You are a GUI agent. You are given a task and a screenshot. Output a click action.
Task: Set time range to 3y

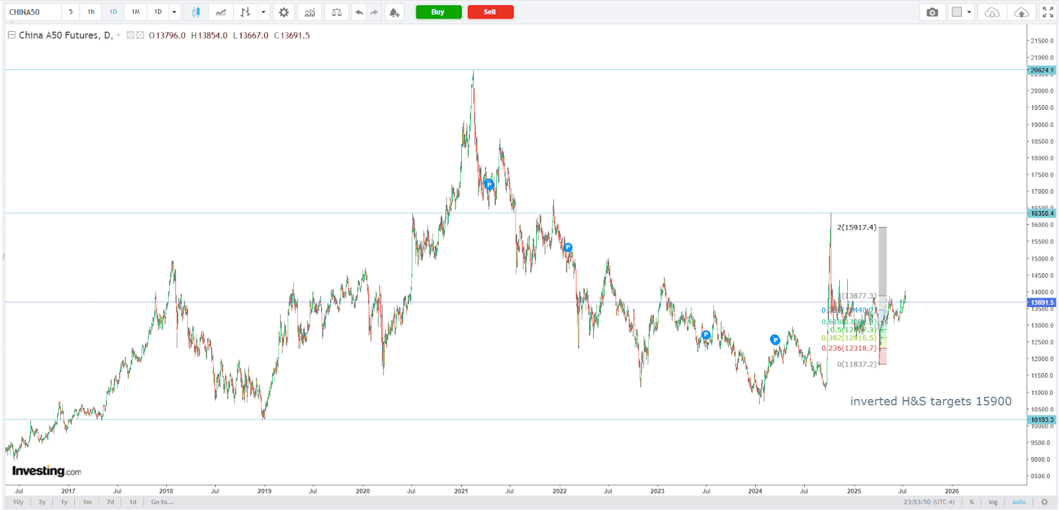[42, 502]
